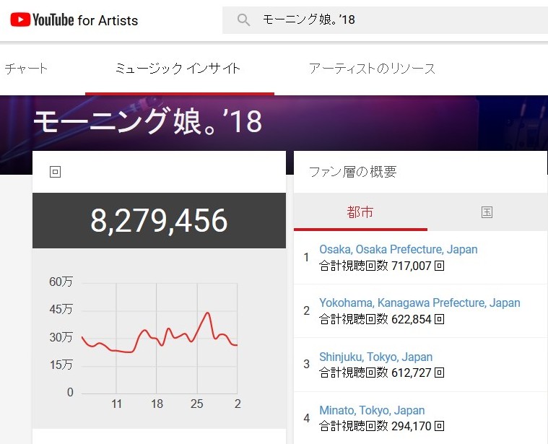The height and width of the screenshot is (444, 548).
Task: Click the search magnifier icon
Action: [243, 20]
